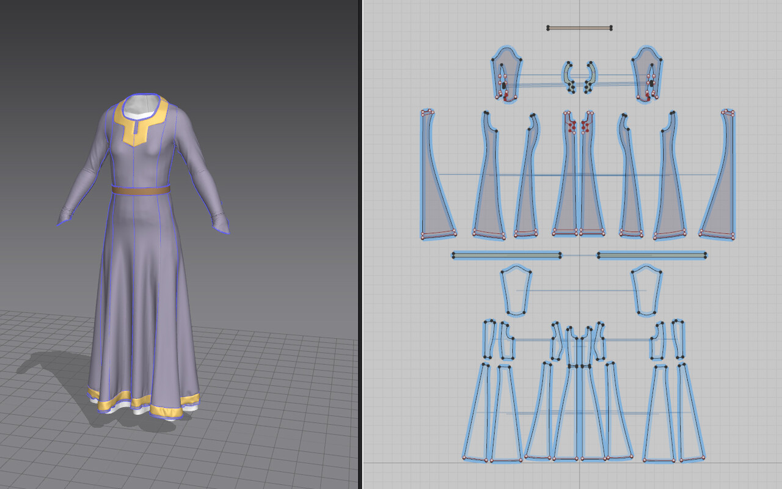Select right center-front panel with red points

point(591,189)
